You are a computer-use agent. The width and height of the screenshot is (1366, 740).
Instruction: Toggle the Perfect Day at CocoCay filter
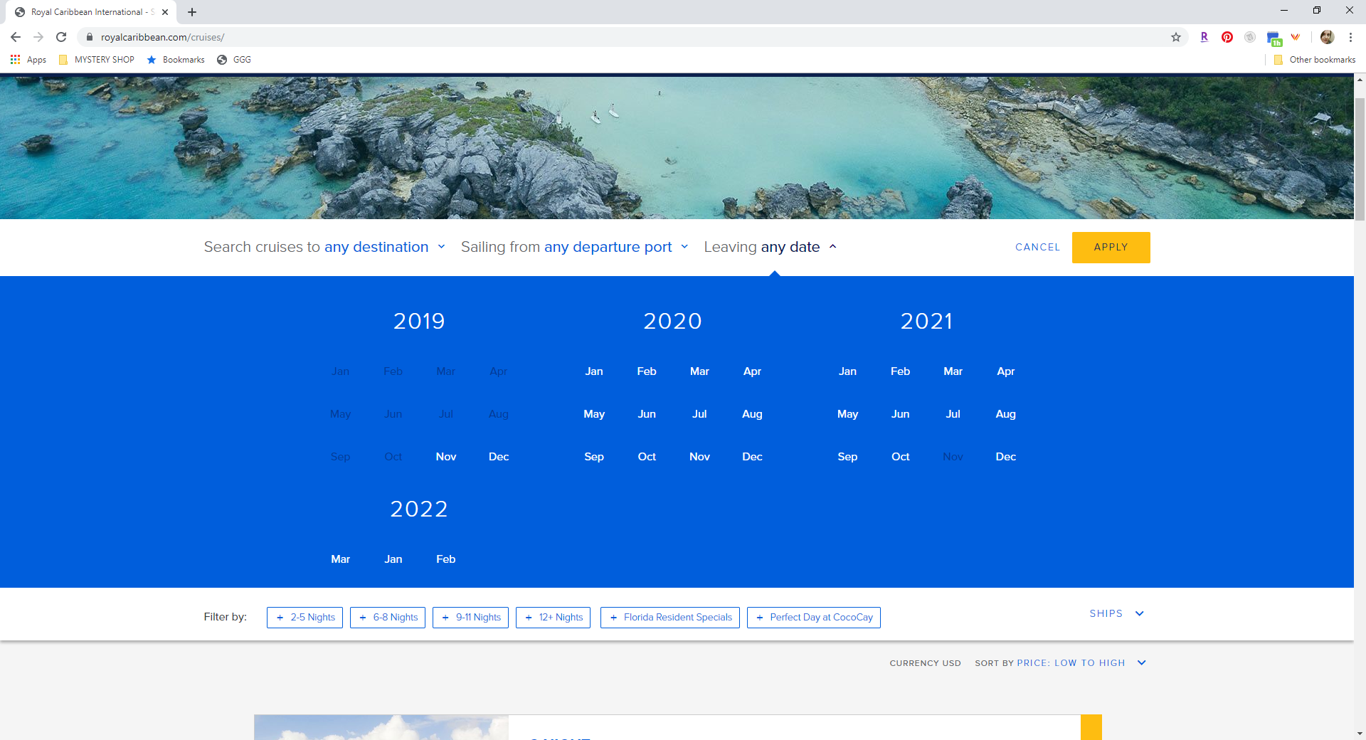point(813,617)
